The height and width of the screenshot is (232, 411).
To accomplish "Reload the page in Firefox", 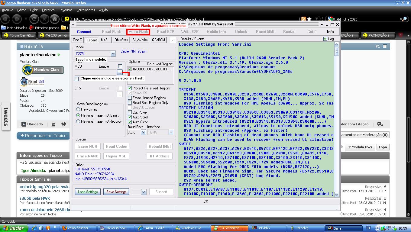I will click(x=34, y=19).
